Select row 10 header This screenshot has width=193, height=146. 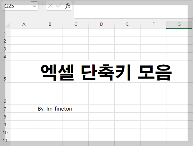[5, 132]
